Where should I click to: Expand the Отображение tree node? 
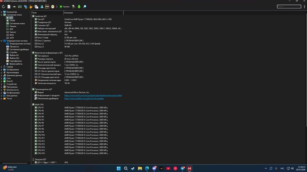pyautogui.click(x=2, y=70)
